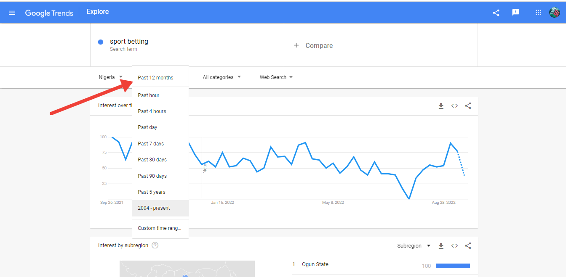566x277 pixels.
Task: Click the 'Sep 26, 2021' axis date
Action: click(112, 203)
